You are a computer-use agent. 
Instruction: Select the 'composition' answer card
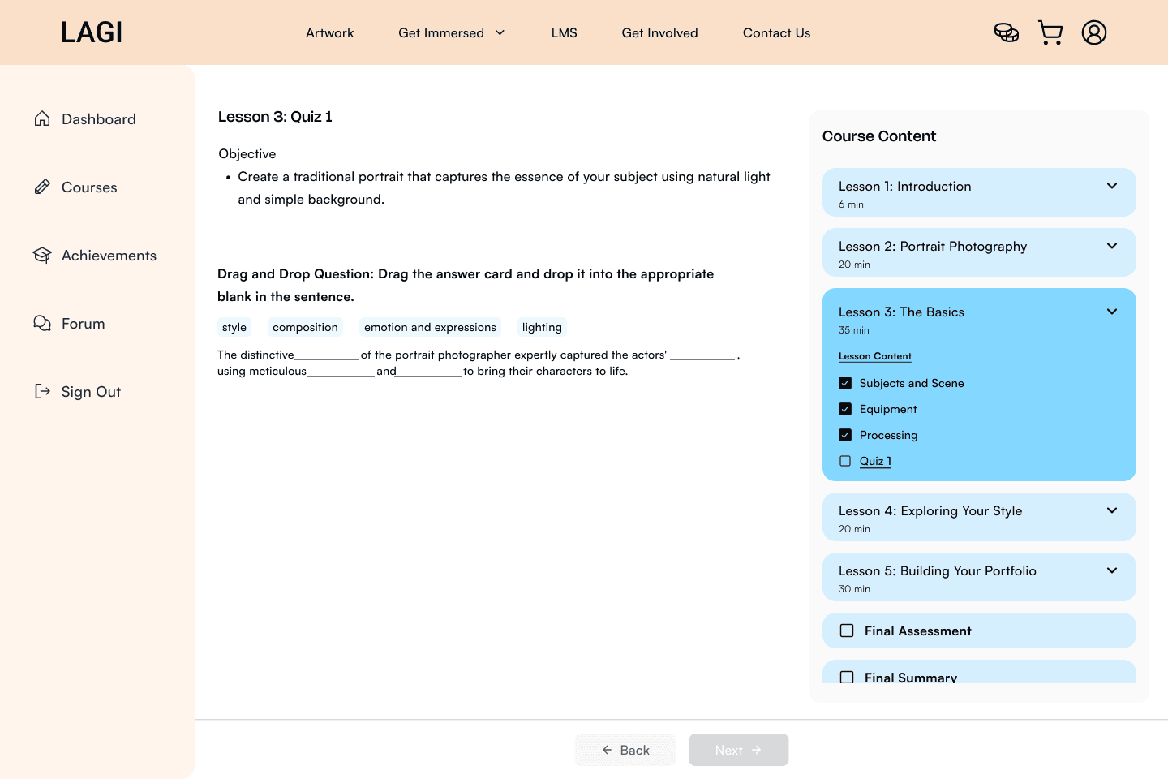[305, 327]
